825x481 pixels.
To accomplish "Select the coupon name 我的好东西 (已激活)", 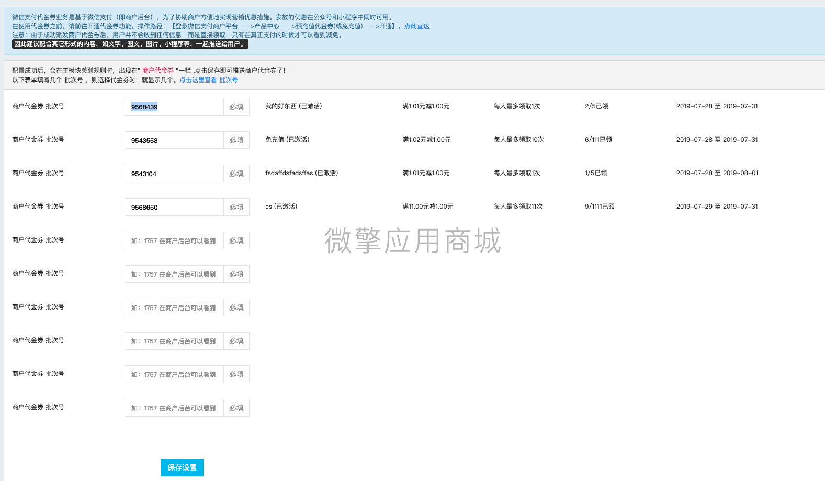I will pyautogui.click(x=293, y=106).
